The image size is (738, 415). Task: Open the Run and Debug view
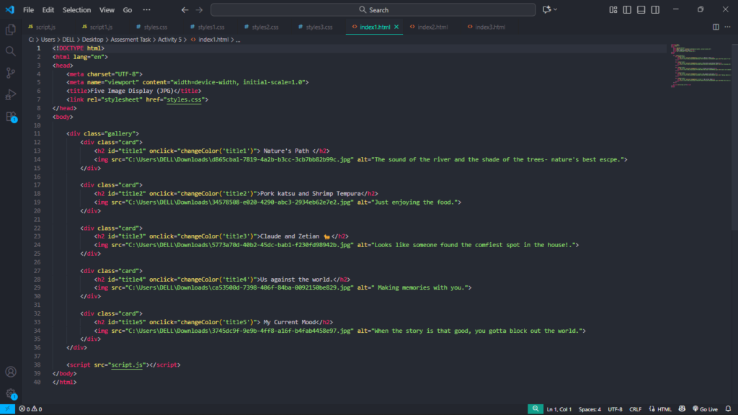[11, 94]
